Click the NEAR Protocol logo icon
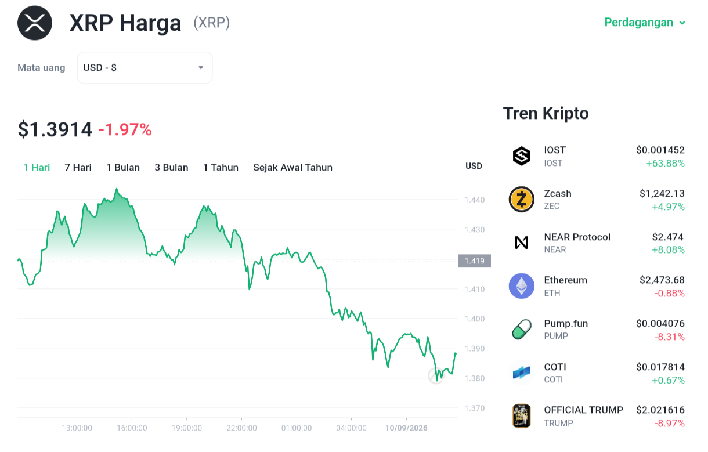Image resolution: width=708 pixels, height=452 pixels. [522, 243]
